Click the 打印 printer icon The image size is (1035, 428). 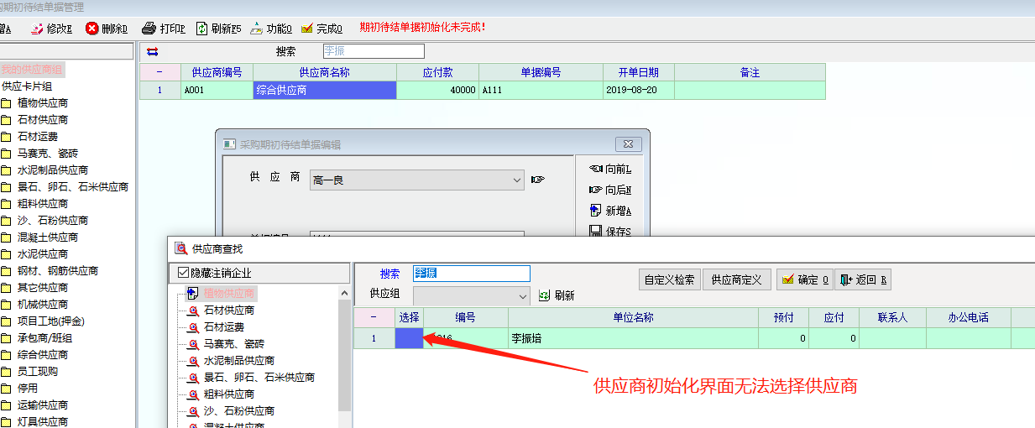[149, 29]
